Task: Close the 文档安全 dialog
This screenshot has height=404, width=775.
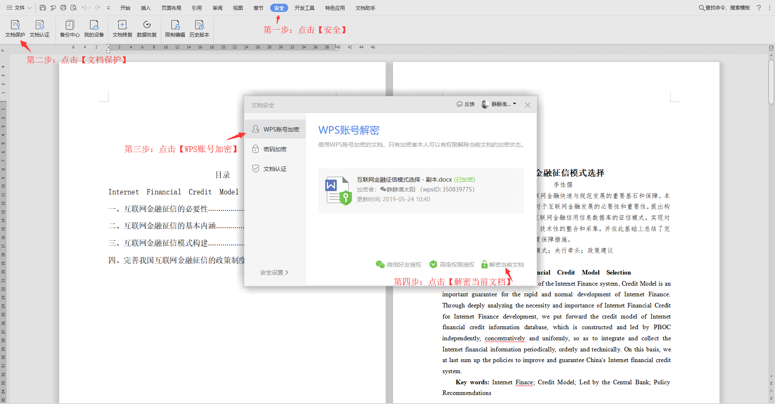Action: click(x=527, y=105)
